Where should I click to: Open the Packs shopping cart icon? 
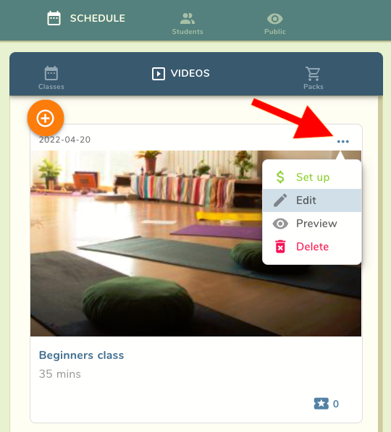[x=313, y=74]
